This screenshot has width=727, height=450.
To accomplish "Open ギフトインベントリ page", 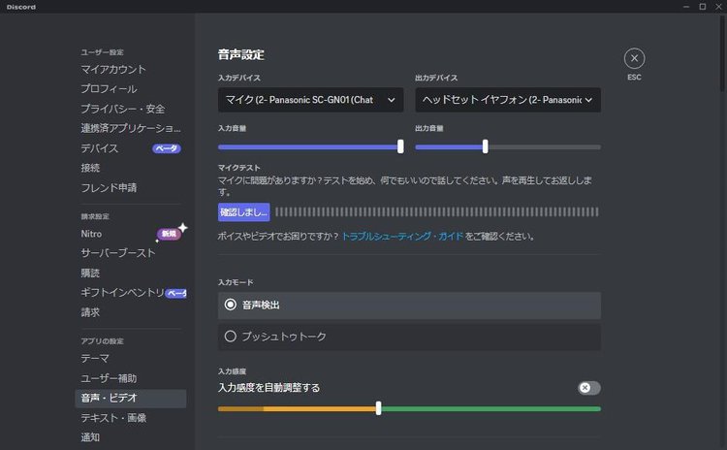I will (122, 293).
